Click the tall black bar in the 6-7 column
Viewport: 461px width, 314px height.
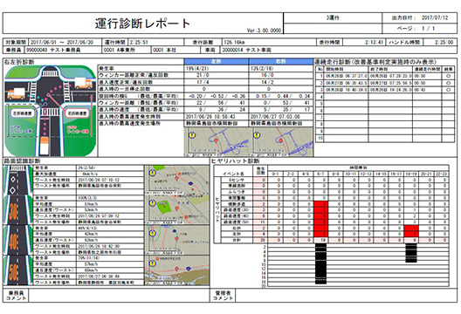tap(320, 264)
